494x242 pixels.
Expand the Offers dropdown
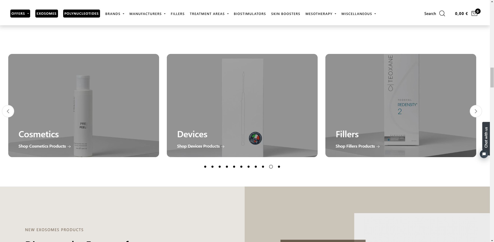tap(20, 14)
